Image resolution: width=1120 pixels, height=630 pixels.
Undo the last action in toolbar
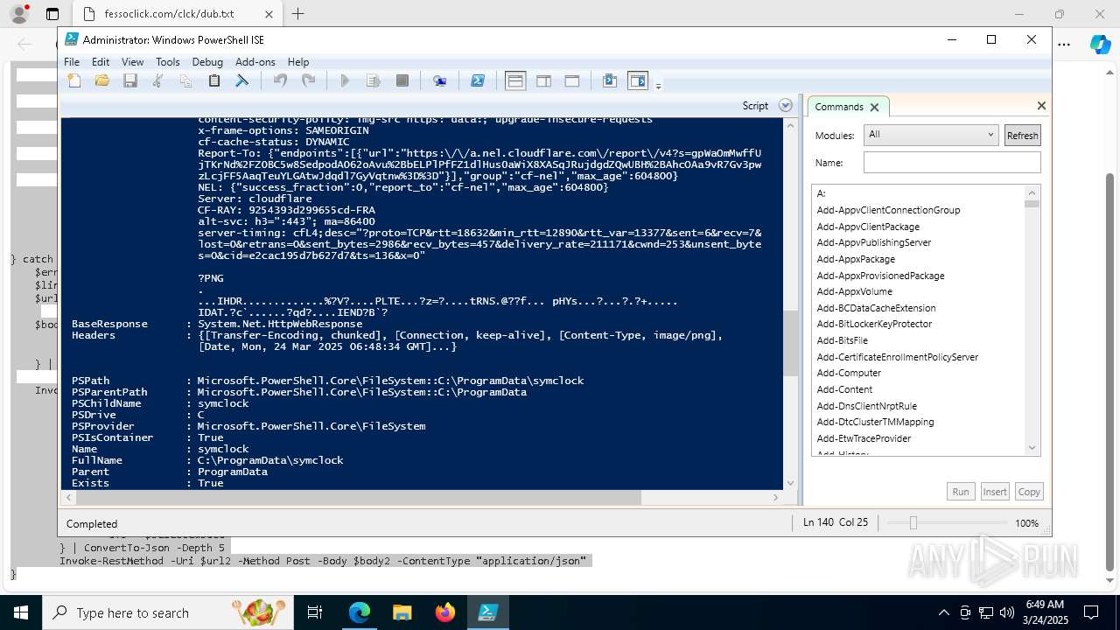280,80
